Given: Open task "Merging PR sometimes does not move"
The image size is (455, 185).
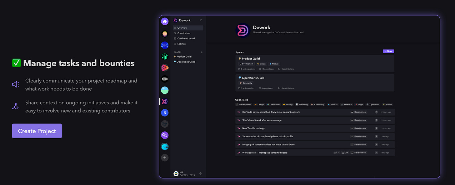Looking at the screenshot, I should tap(315, 145).
